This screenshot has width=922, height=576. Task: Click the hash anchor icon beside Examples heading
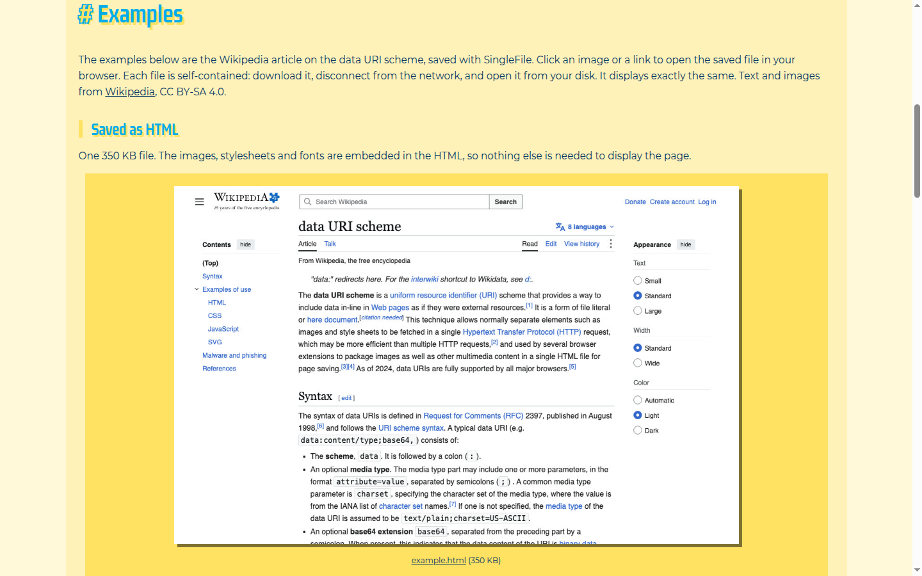(85, 14)
